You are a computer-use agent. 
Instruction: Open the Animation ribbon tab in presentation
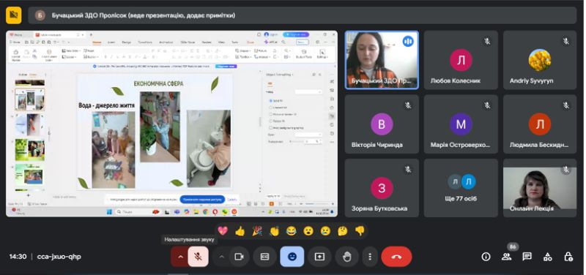[166, 42]
